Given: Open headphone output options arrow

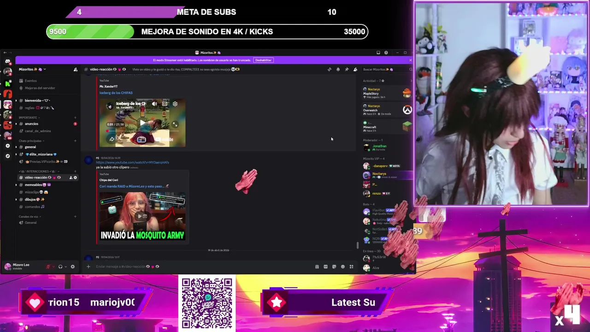Looking at the screenshot, I should [x=65, y=267].
